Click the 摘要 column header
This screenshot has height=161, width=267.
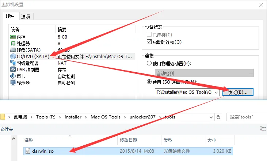62,29
